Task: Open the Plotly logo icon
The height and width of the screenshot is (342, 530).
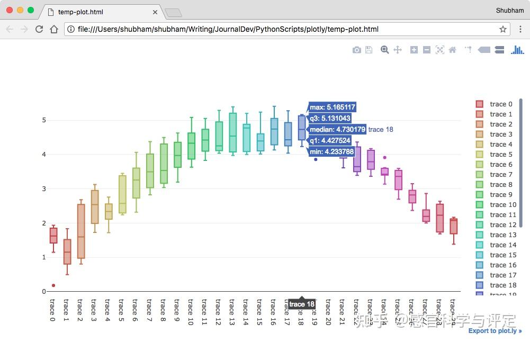Action: (517, 50)
